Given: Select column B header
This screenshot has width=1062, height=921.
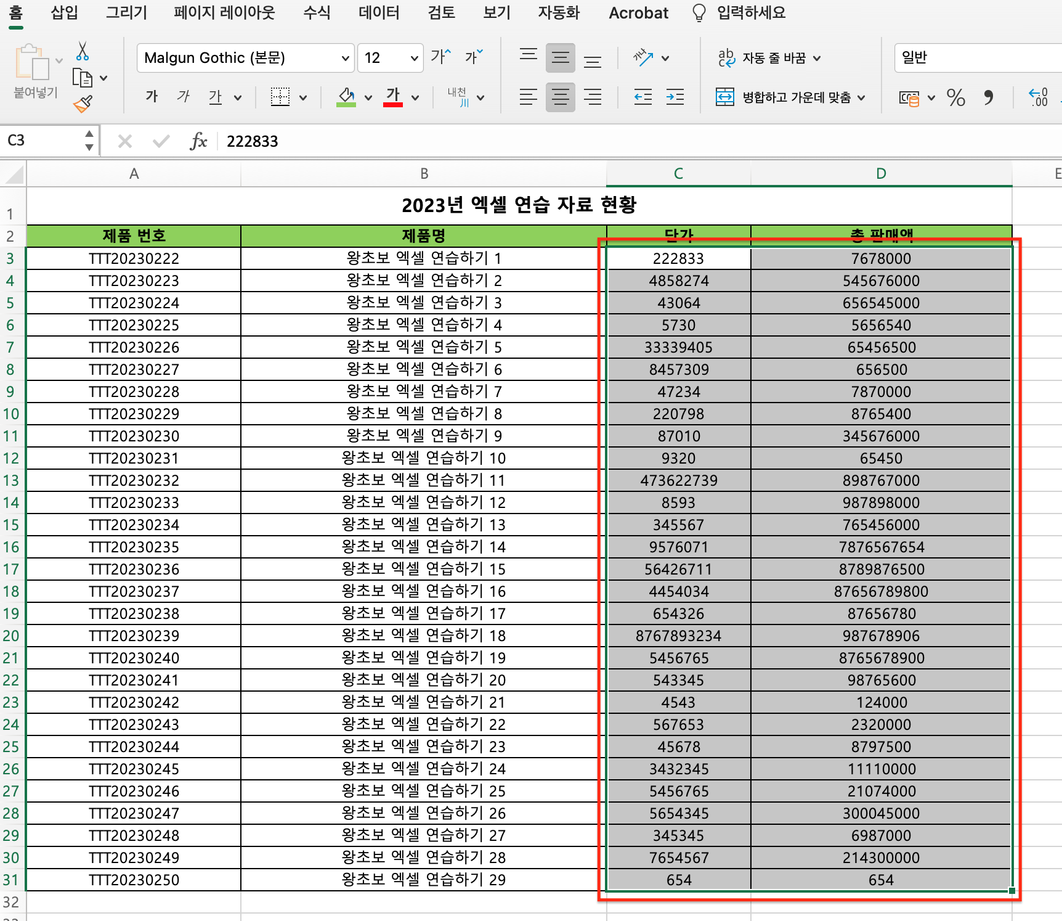Looking at the screenshot, I should (x=424, y=174).
